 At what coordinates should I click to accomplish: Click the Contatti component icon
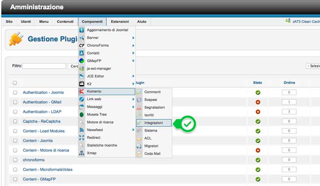[82, 53]
